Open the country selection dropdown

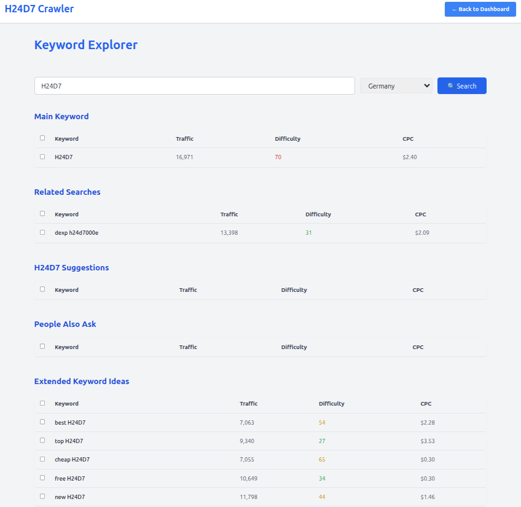pos(396,85)
